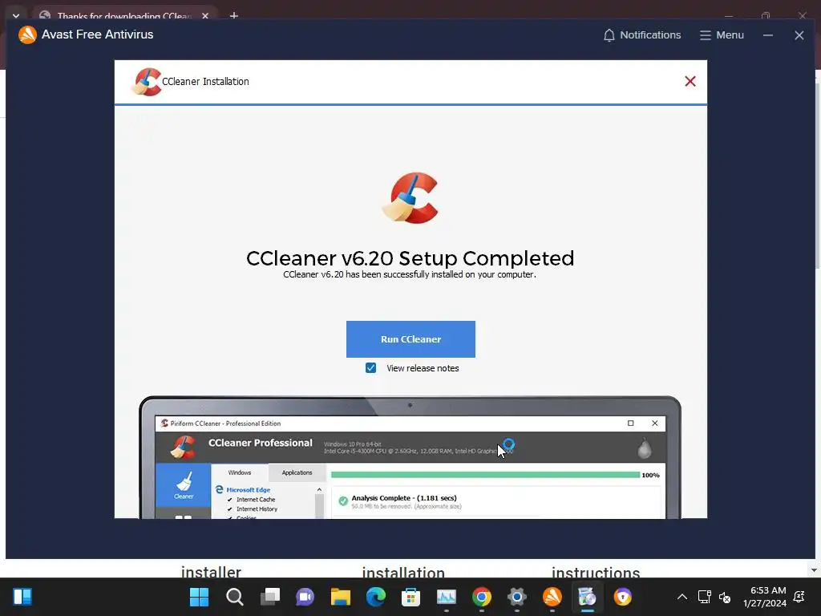
Task: Open the performance monitor taskbar app
Action: pos(447,597)
